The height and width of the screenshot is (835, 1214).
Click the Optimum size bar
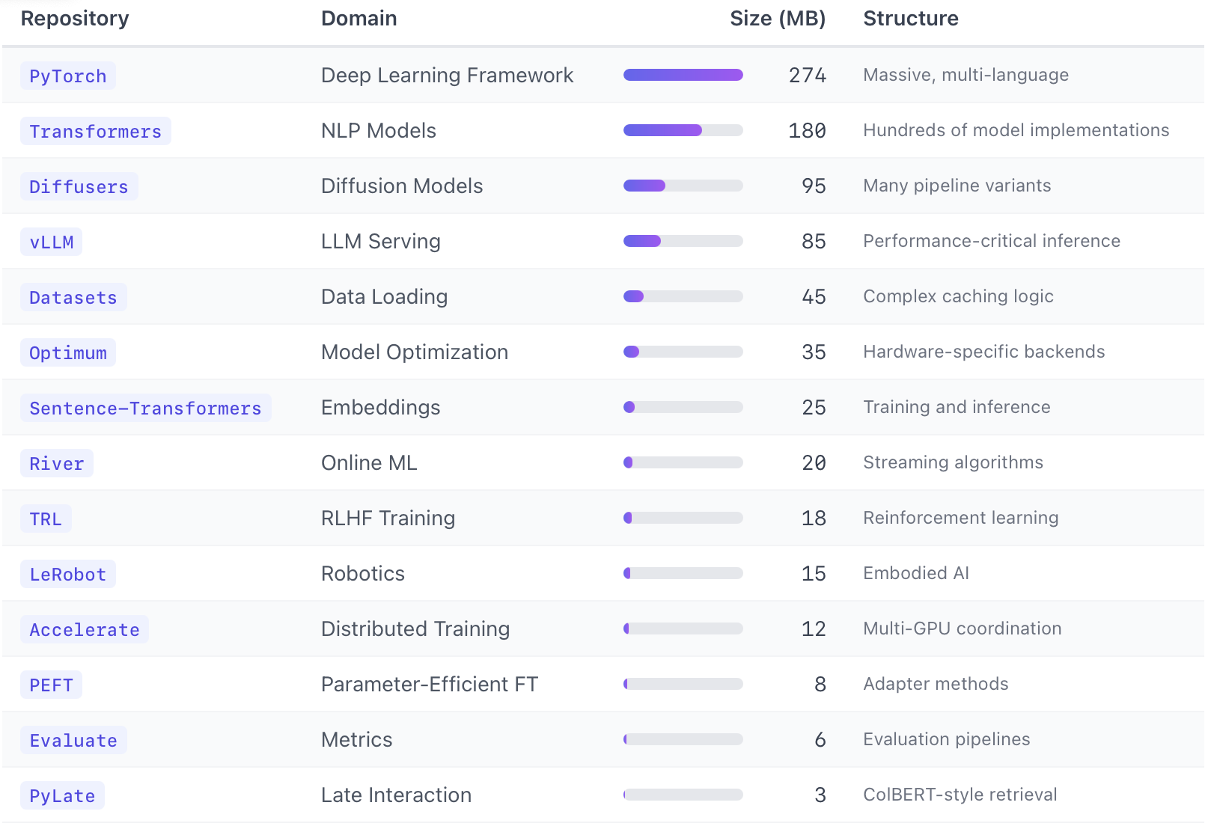683,352
